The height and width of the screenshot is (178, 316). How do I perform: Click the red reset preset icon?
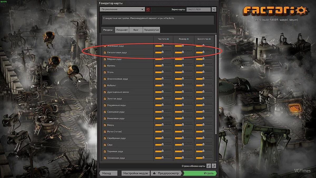tap(148, 9)
